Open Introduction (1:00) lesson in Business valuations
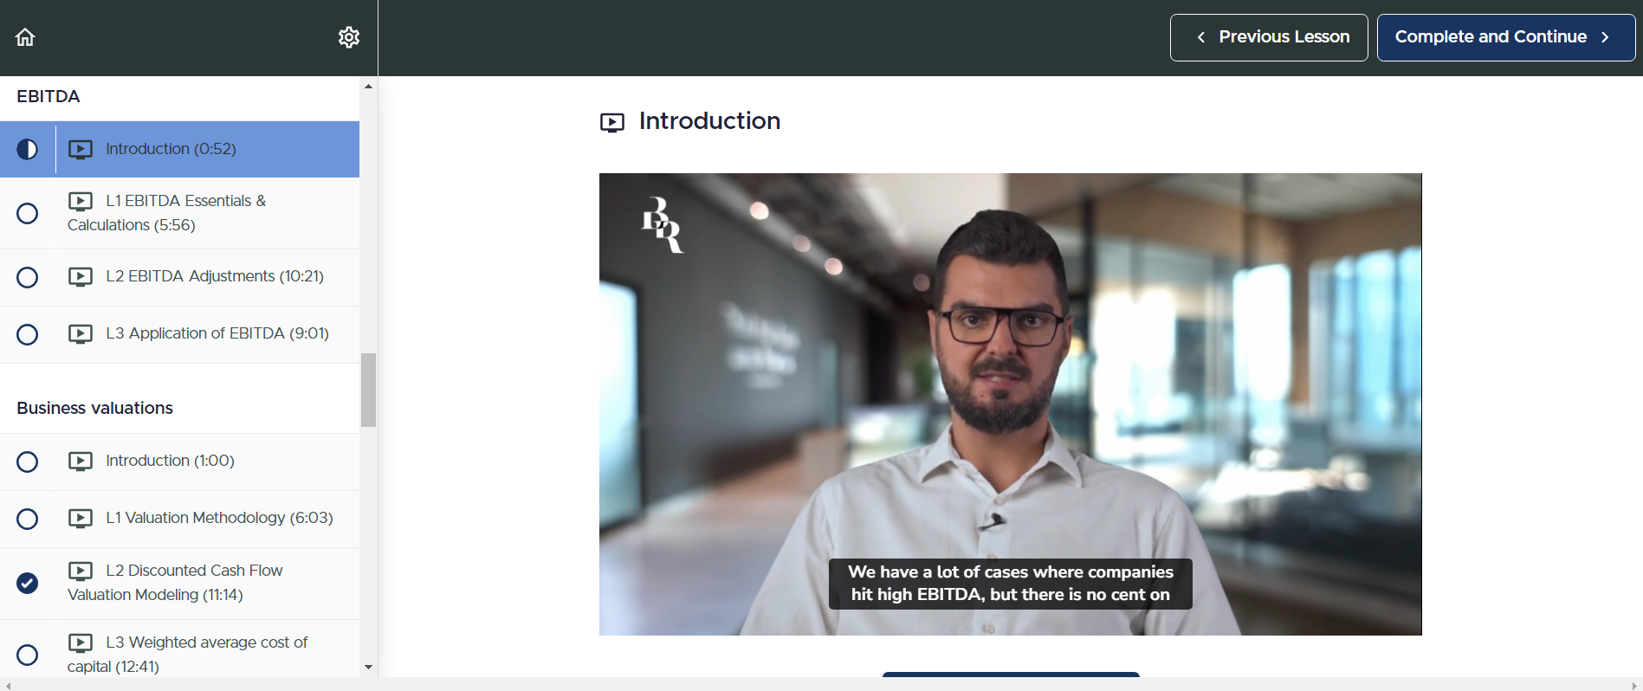1643x691 pixels. coord(170,461)
